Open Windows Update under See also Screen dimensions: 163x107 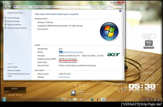(x=14, y=70)
